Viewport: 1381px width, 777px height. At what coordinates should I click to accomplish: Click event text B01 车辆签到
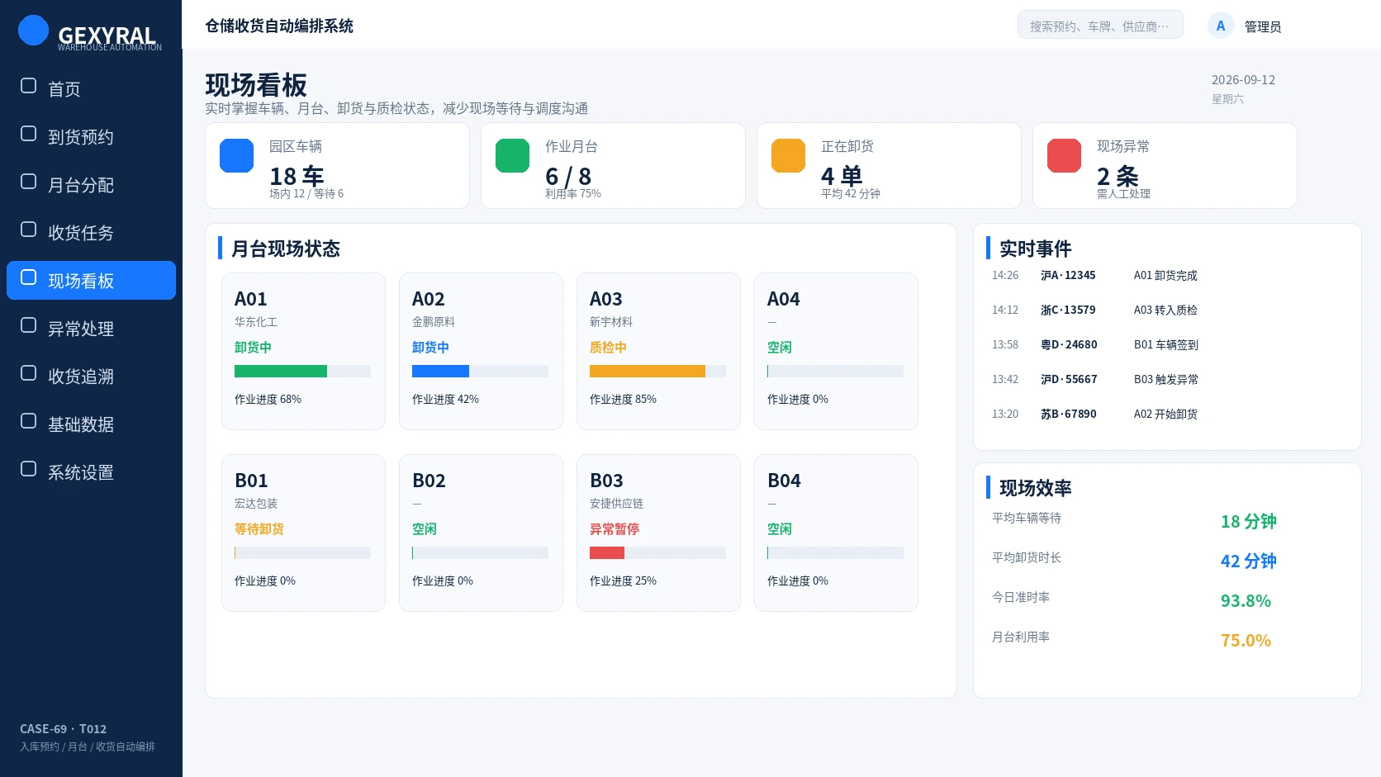pos(1166,344)
